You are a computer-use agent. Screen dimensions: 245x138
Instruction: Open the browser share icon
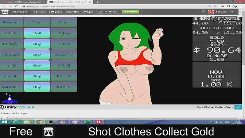click(209, 7)
